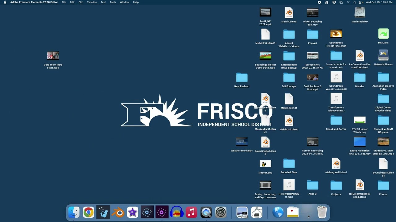This screenshot has width=396, height=222.
Task: Open the Edit menu
Action: pos(72,2)
